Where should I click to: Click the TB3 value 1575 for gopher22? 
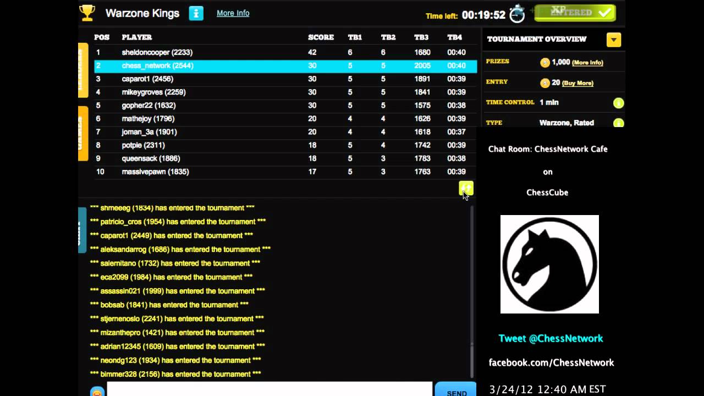(x=422, y=106)
